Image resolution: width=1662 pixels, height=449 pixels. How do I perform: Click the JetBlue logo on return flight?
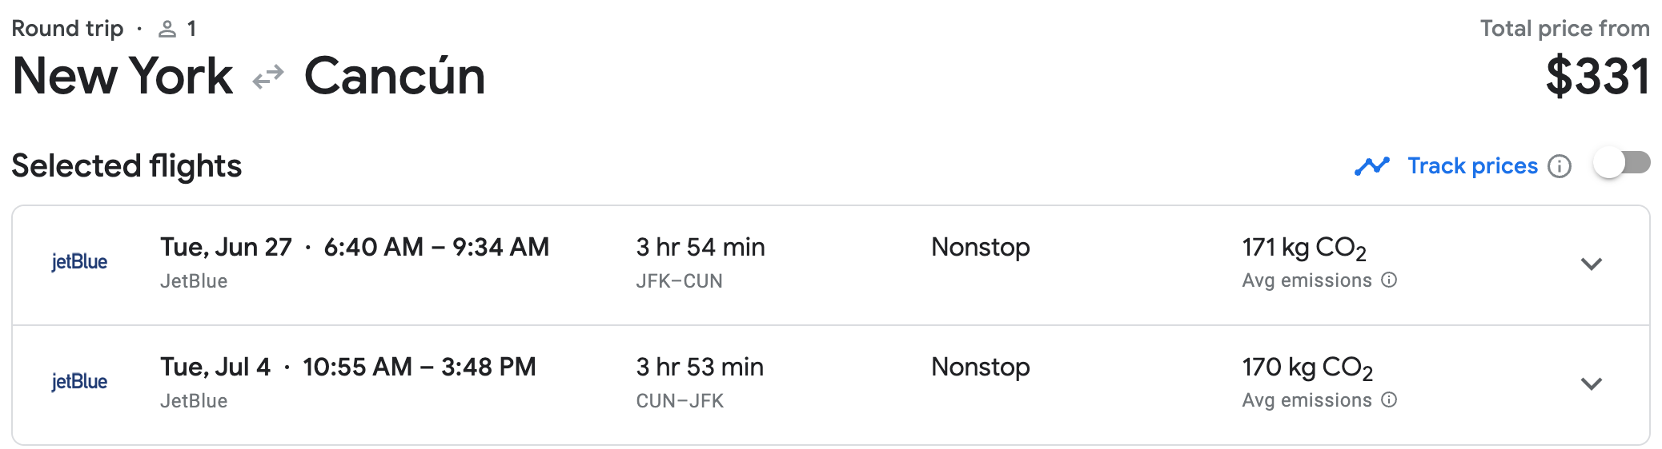[x=79, y=382]
